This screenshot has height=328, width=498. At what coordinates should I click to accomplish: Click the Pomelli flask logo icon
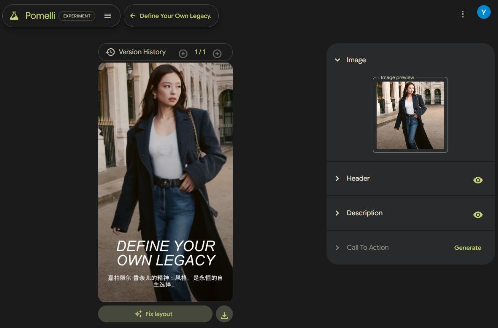[14, 16]
